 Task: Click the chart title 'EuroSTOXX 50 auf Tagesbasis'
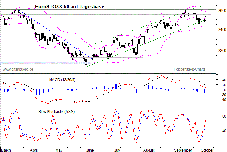click(70, 7)
